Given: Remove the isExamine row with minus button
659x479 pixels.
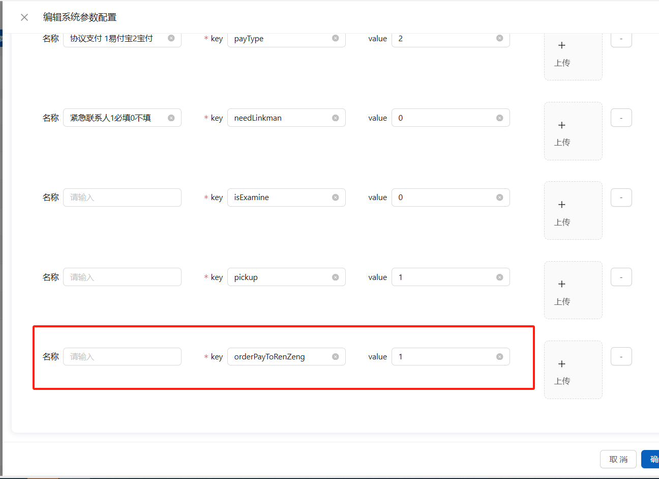Looking at the screenshot, I should click(621, 198).
